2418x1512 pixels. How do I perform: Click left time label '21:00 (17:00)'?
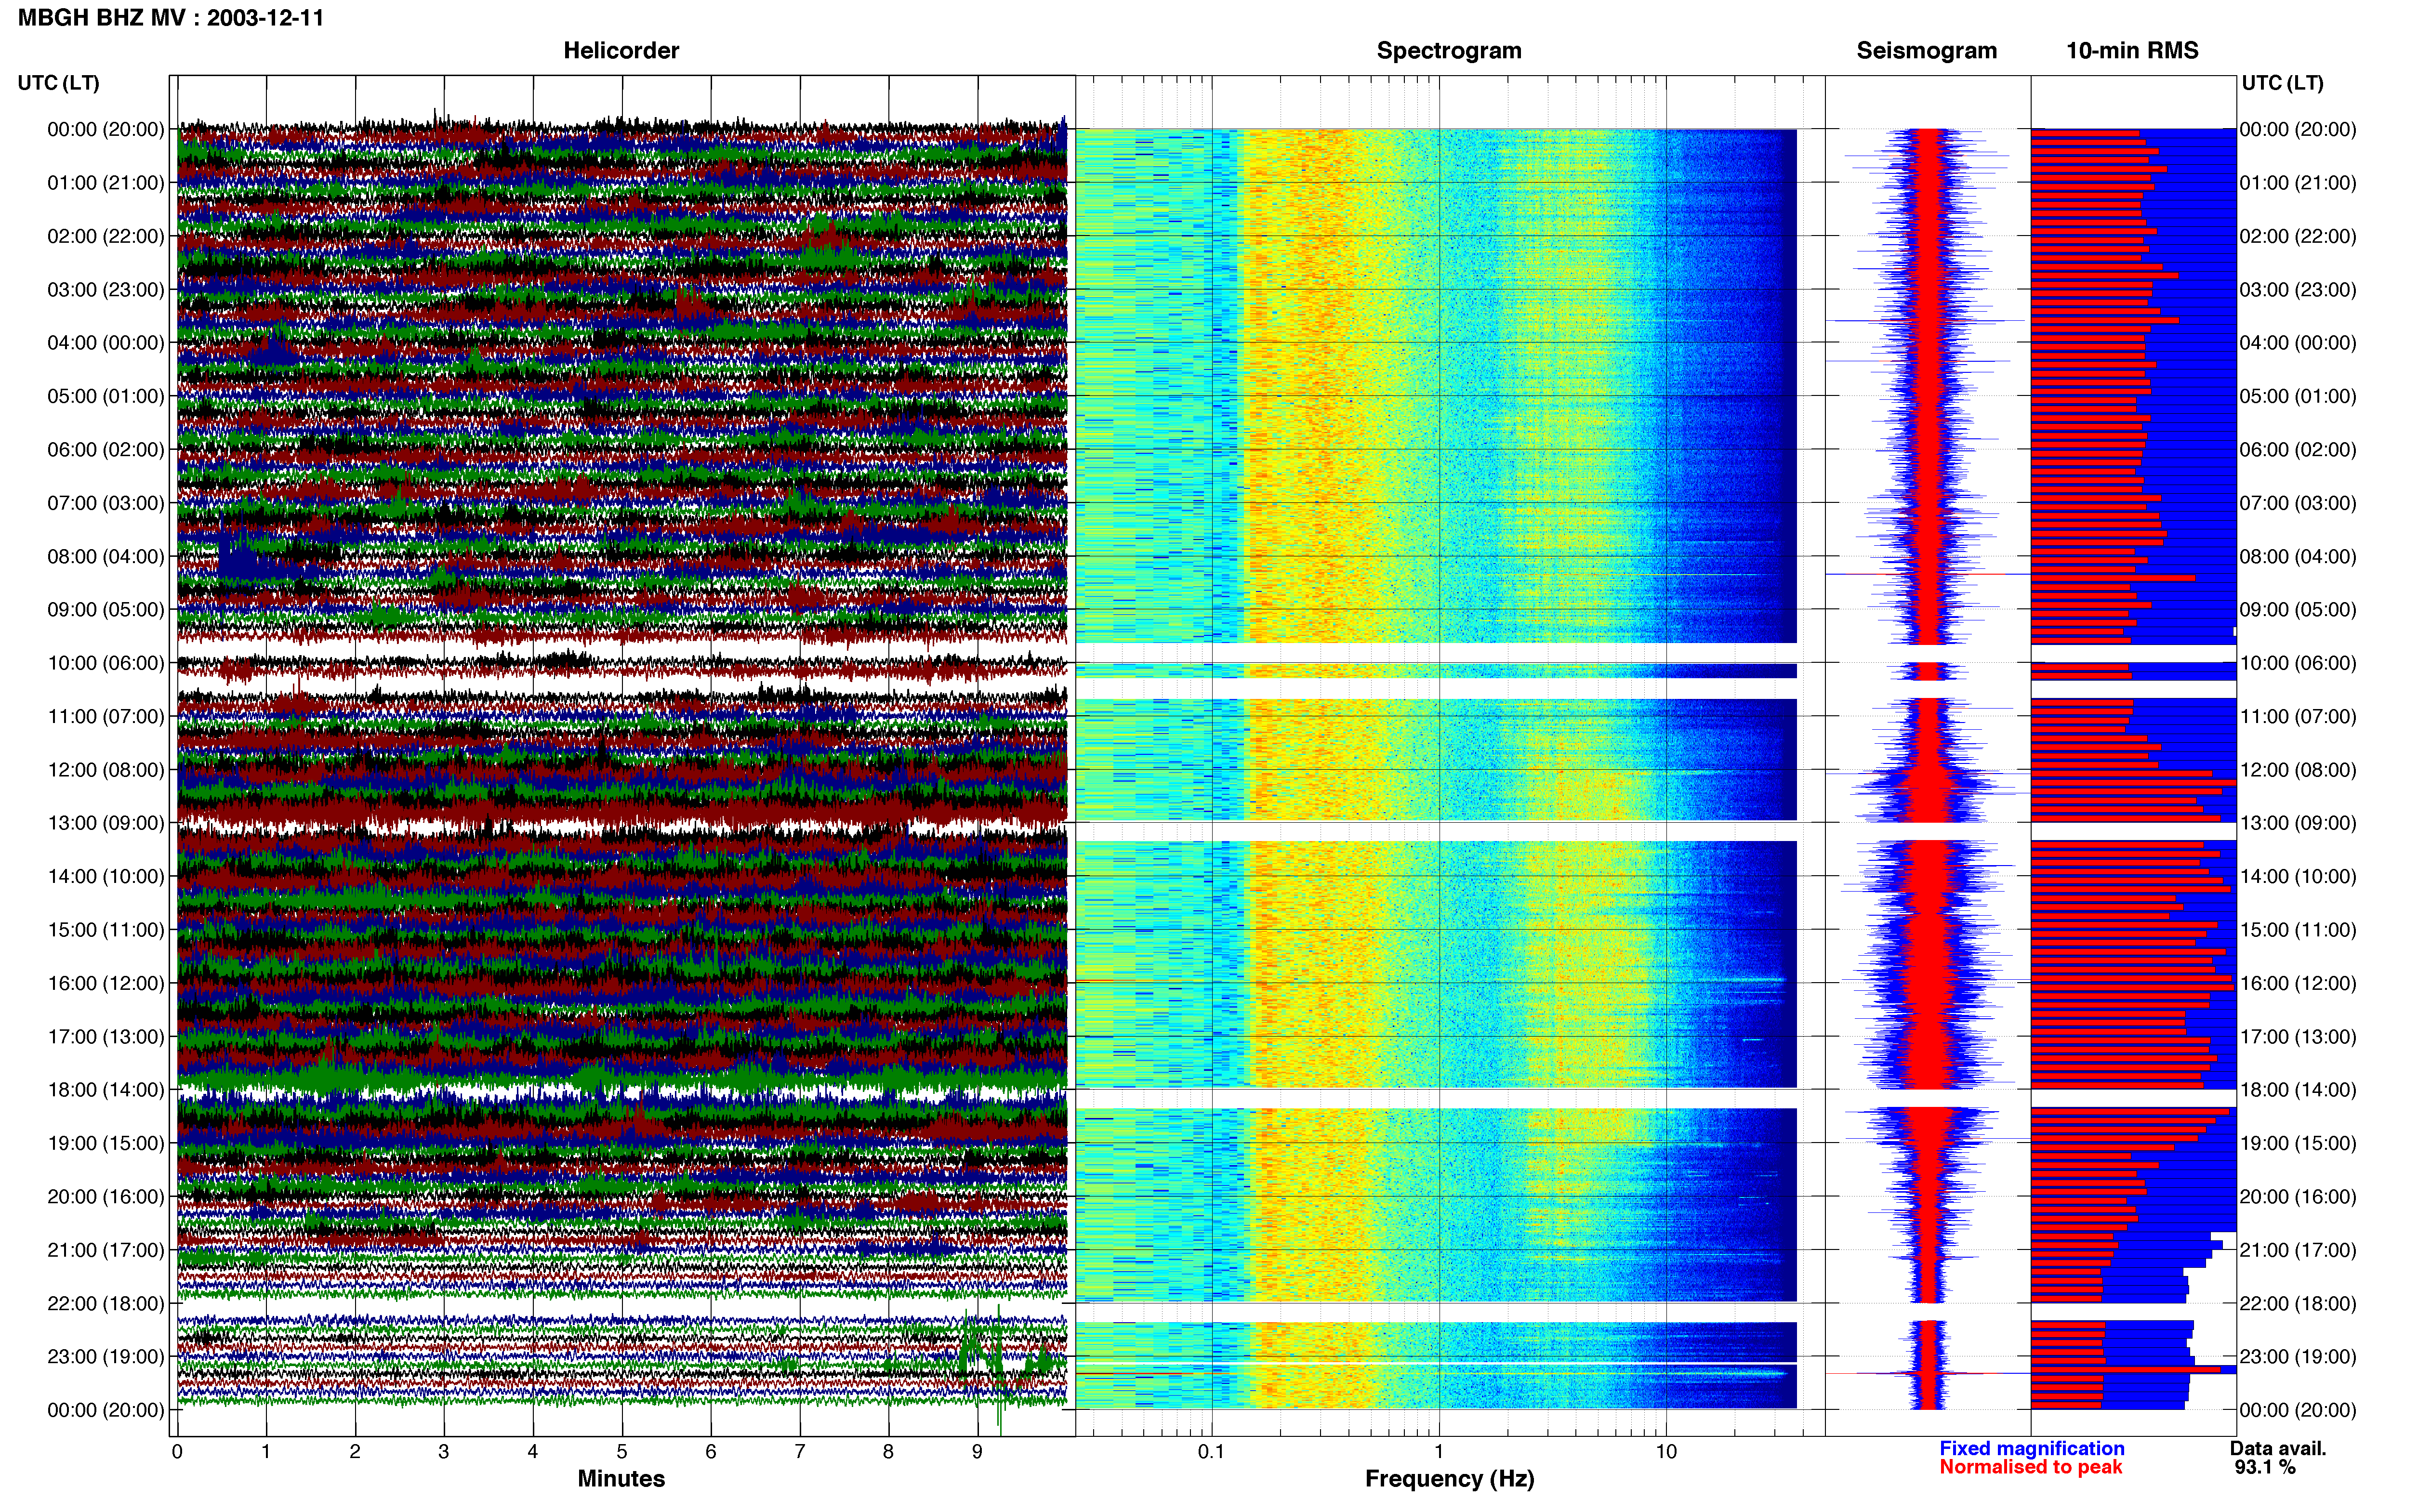pos(106,1250)
